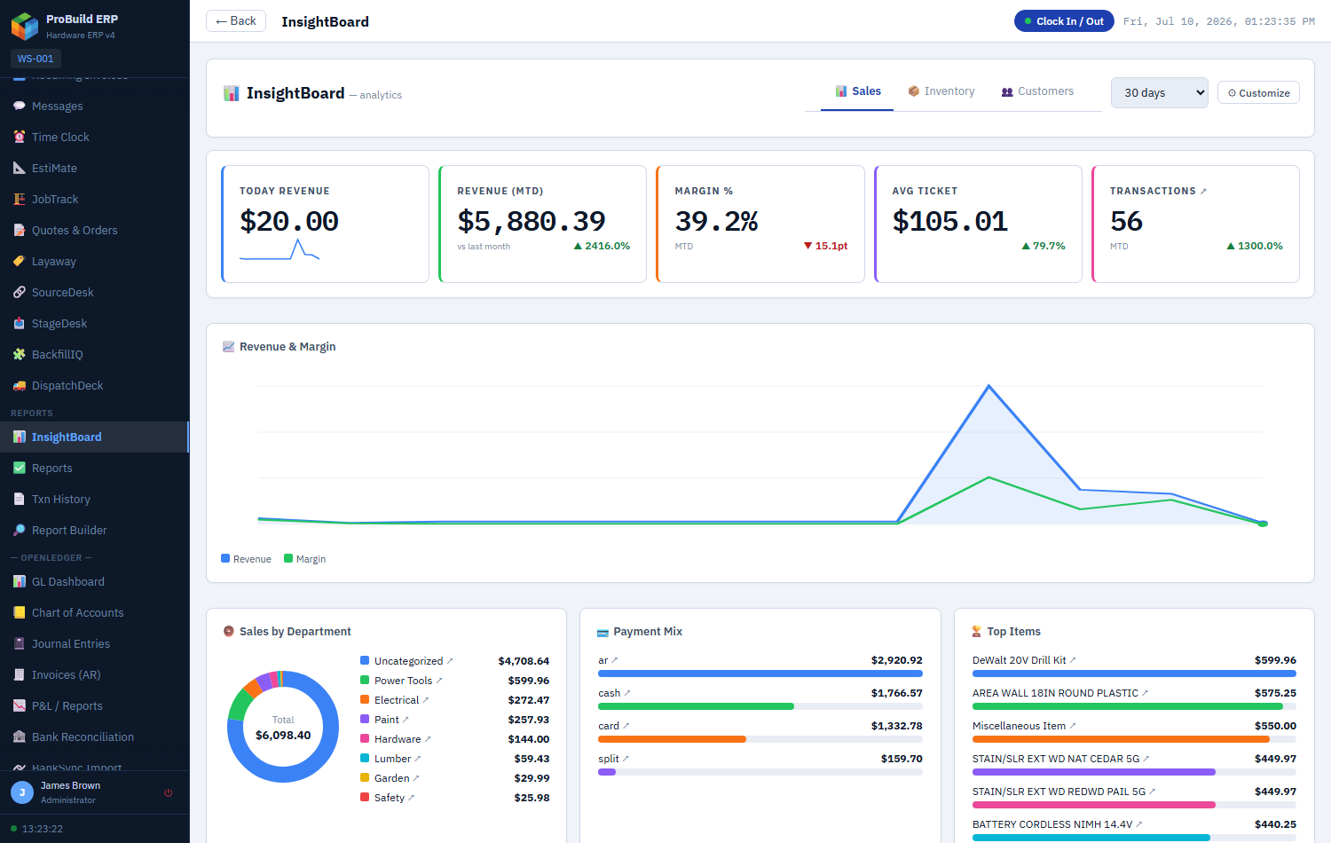This screenshot has height=843, width=1331.
Task: Click the Quotes & Orders document icon
Action: tap(19, 230)
